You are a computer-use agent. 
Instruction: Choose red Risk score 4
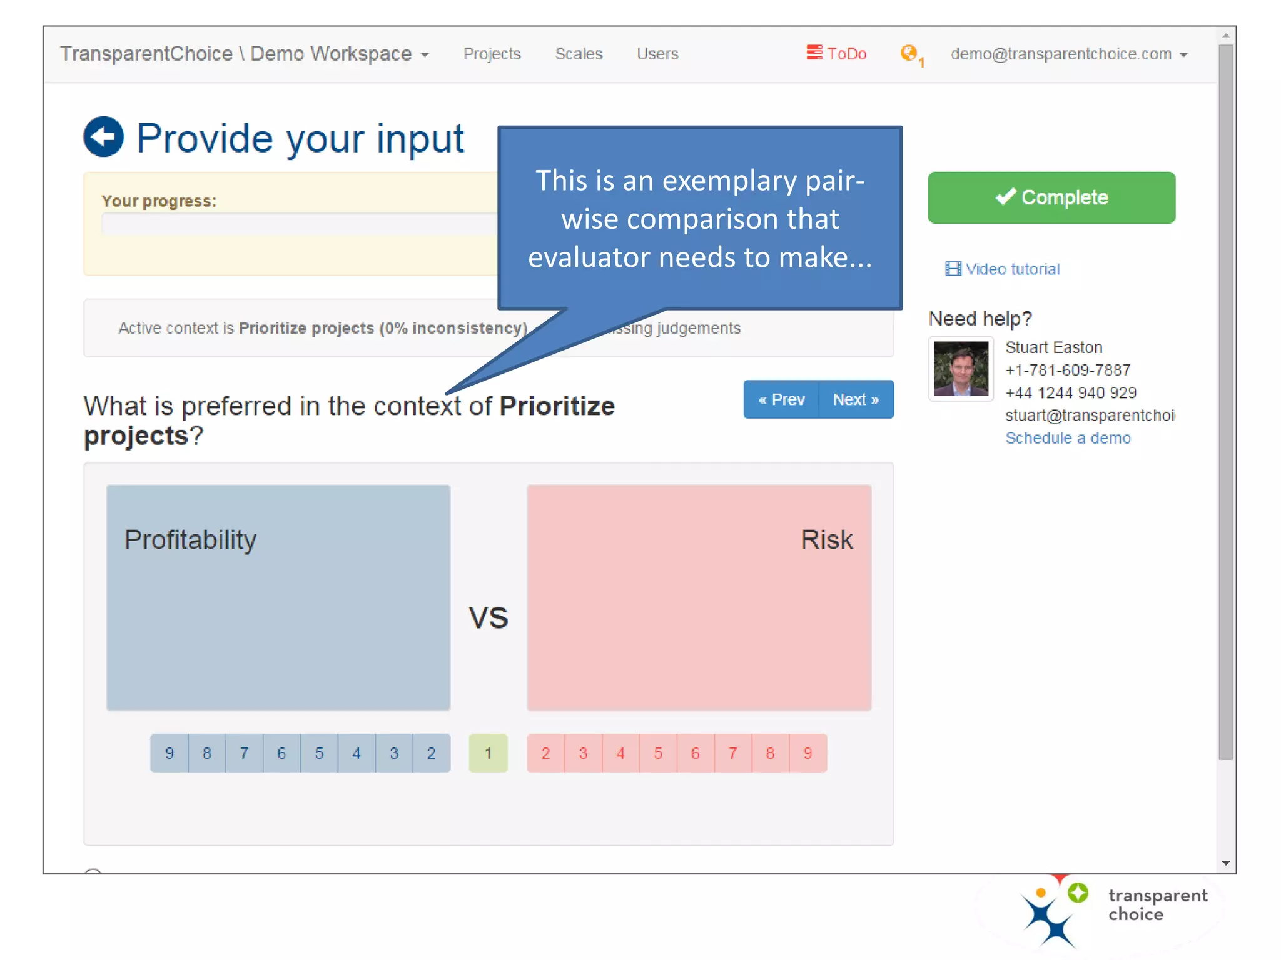[x=620, y=753]
